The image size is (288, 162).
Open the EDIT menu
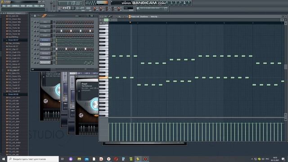click(9, 6)
